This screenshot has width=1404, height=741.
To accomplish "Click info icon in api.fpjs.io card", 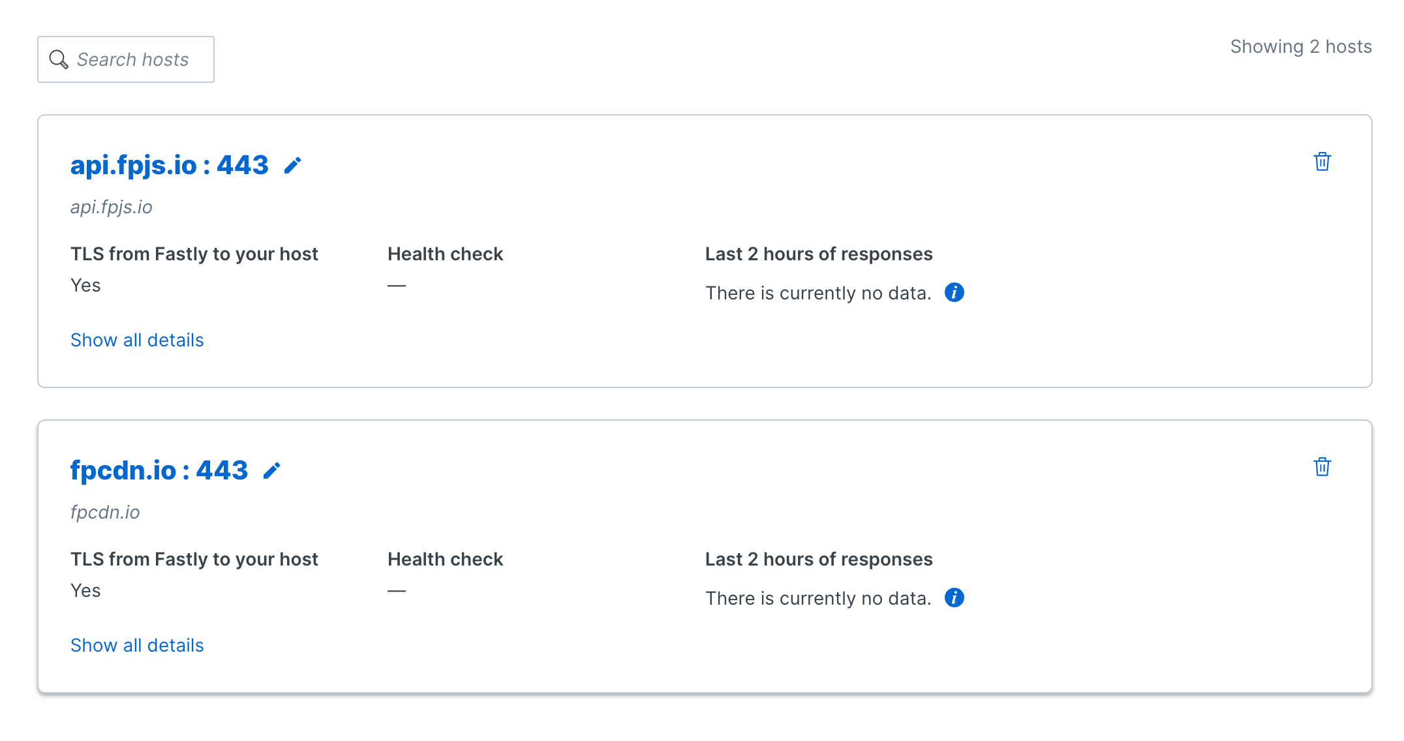I will (954, 293).
